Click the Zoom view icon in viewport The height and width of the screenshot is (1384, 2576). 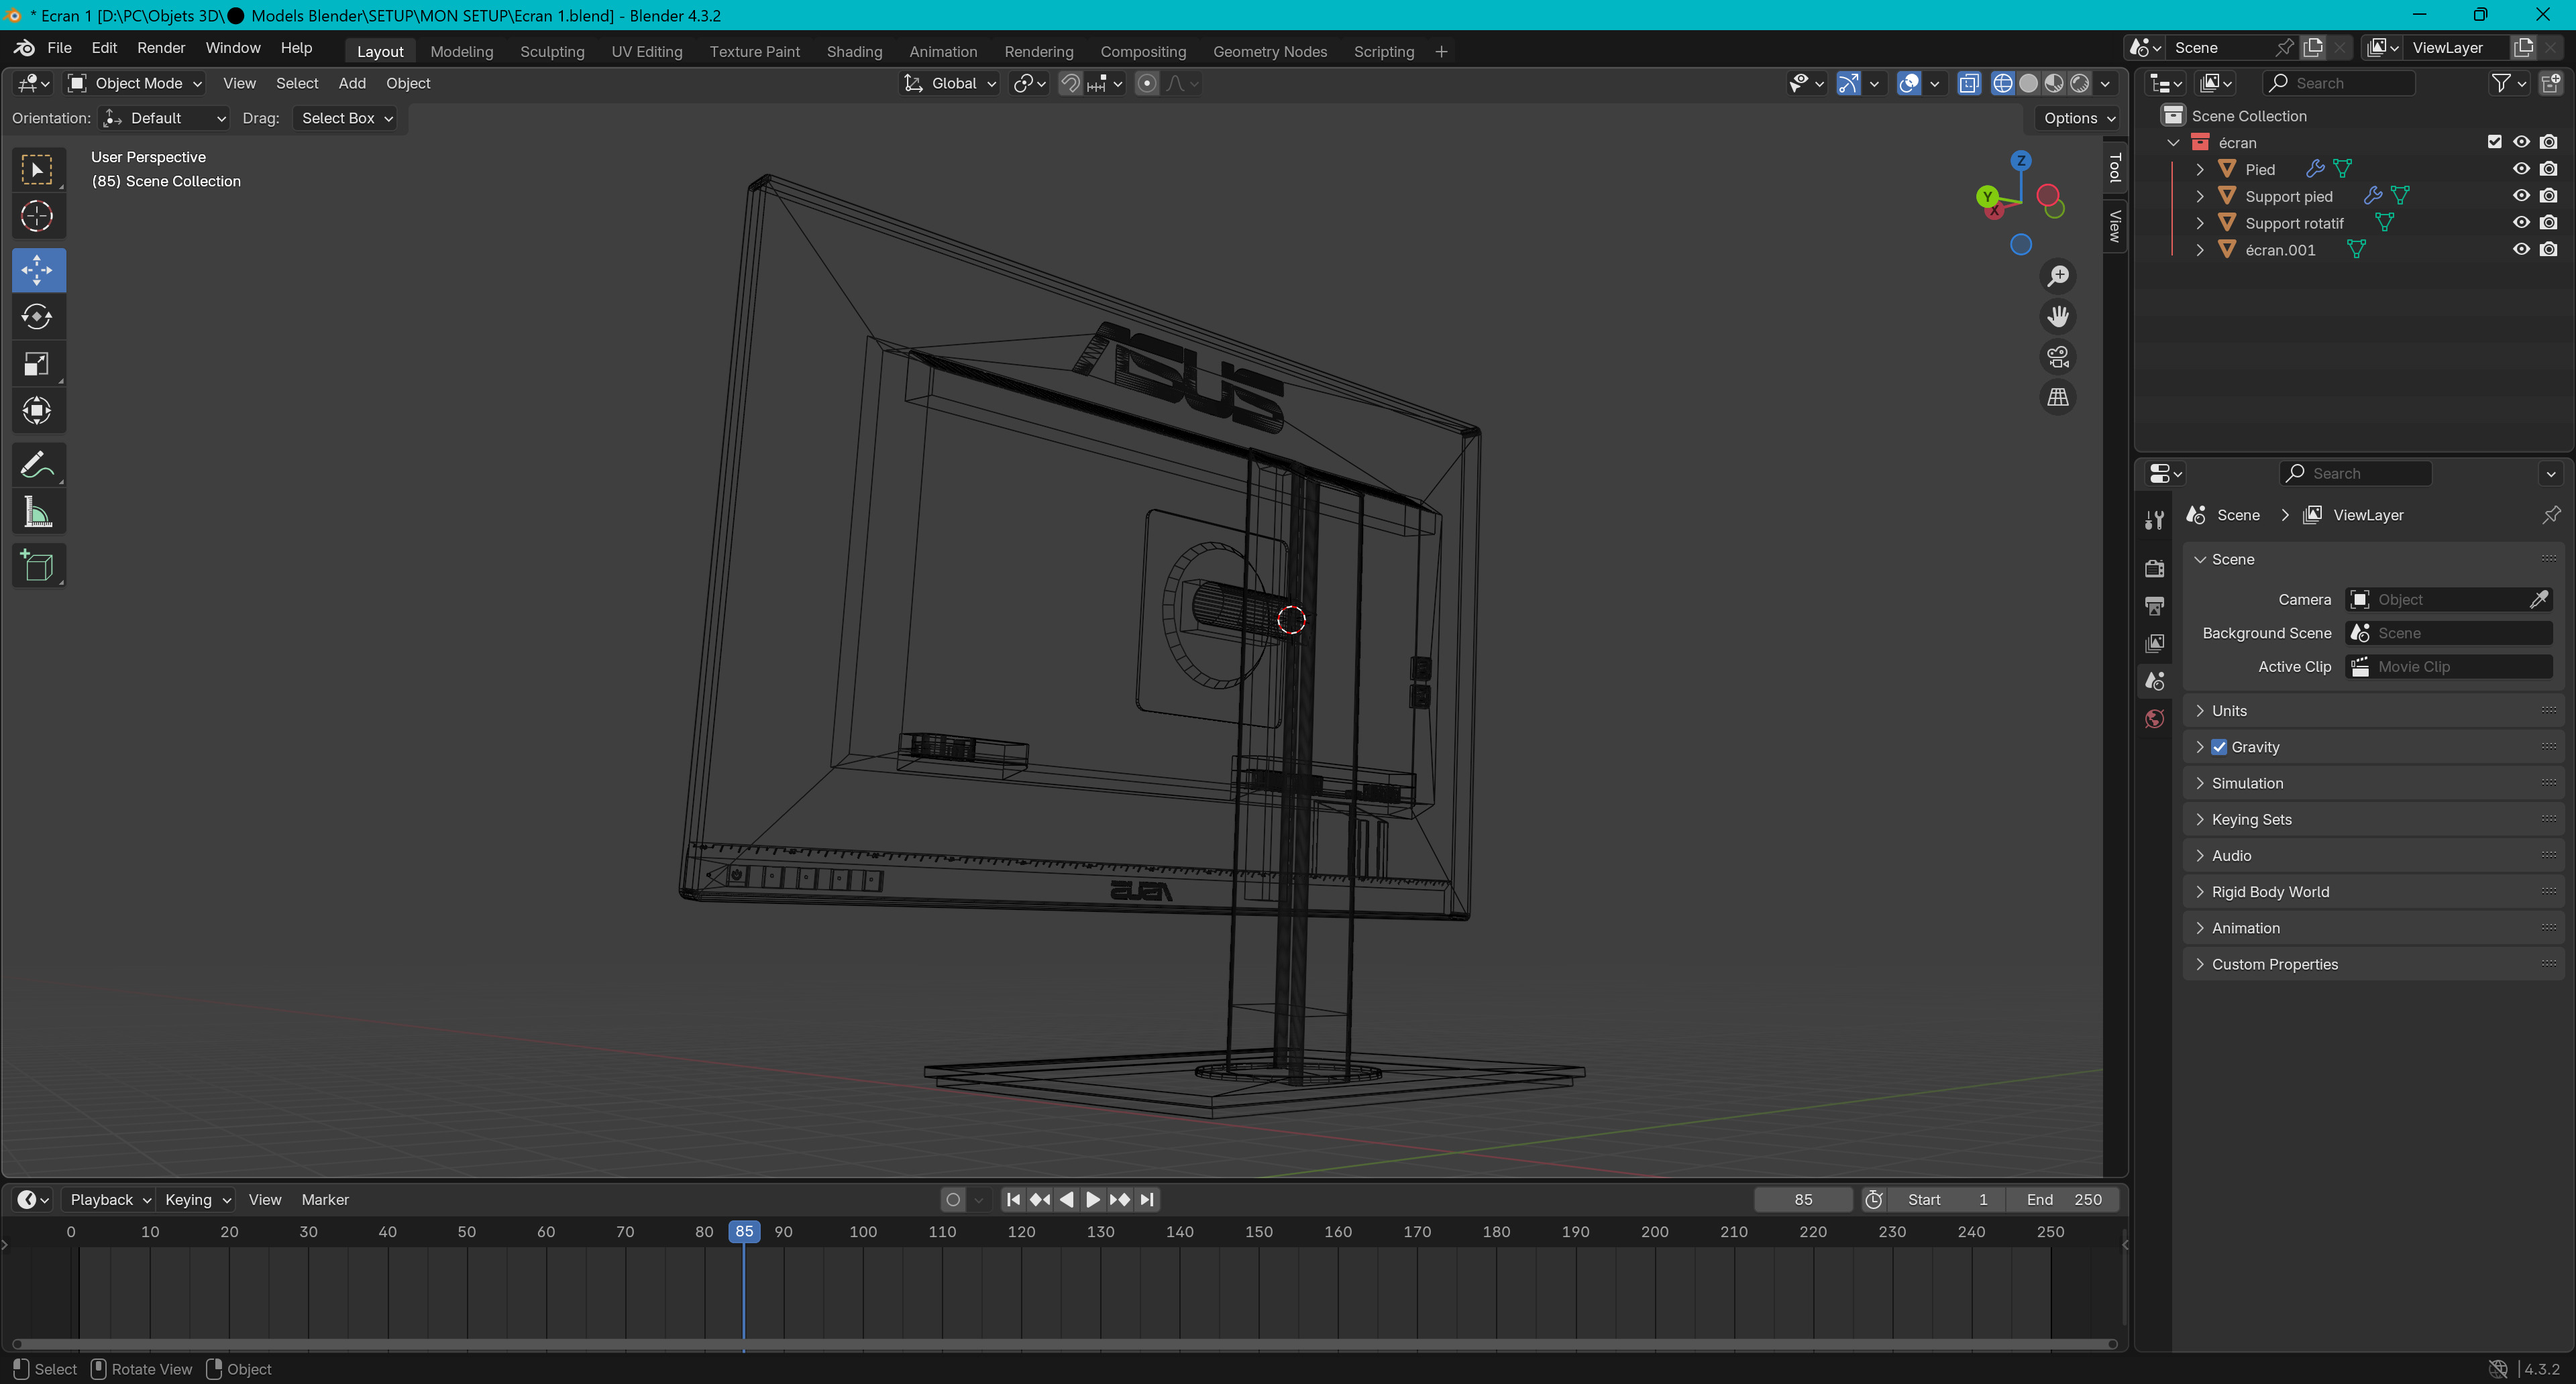pos(2058,276)
